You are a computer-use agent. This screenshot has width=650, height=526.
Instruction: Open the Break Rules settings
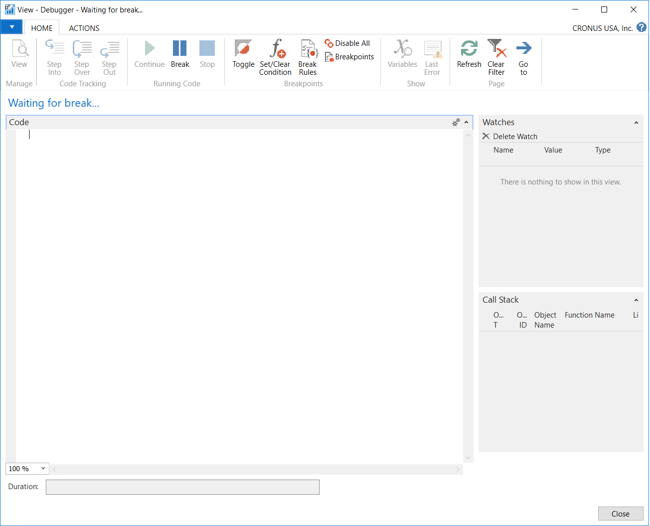click(308, 49)
